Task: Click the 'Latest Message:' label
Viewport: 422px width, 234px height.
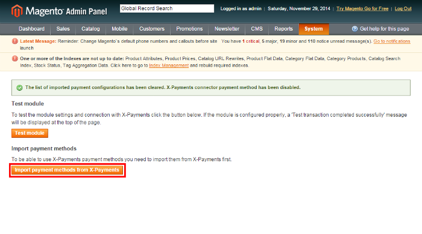Action: click(38, 41)
